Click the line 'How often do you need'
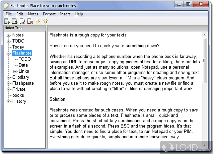Screen dimensions: 213x154 (x=104, y=46)
